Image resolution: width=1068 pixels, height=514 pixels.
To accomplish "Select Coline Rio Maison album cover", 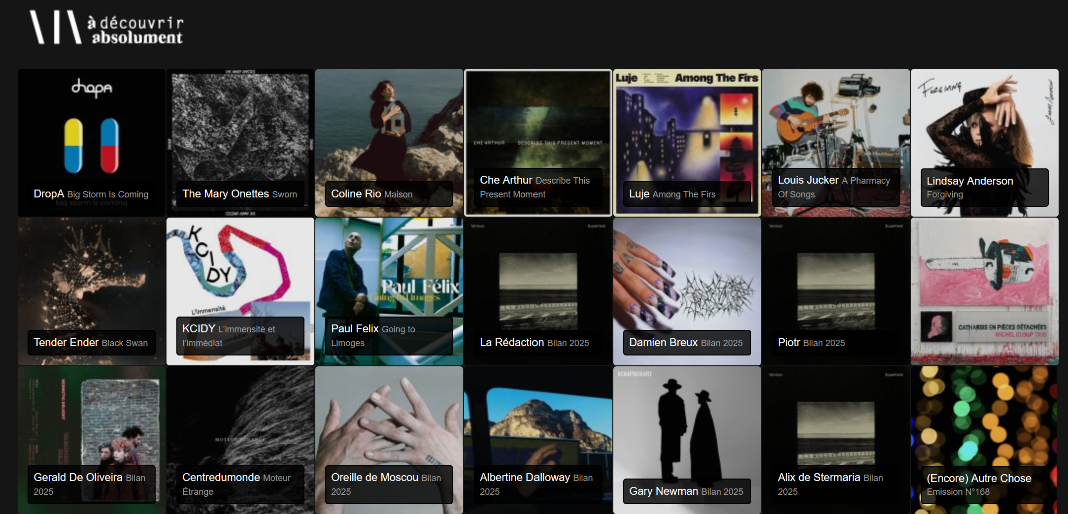I will point(389,142).
